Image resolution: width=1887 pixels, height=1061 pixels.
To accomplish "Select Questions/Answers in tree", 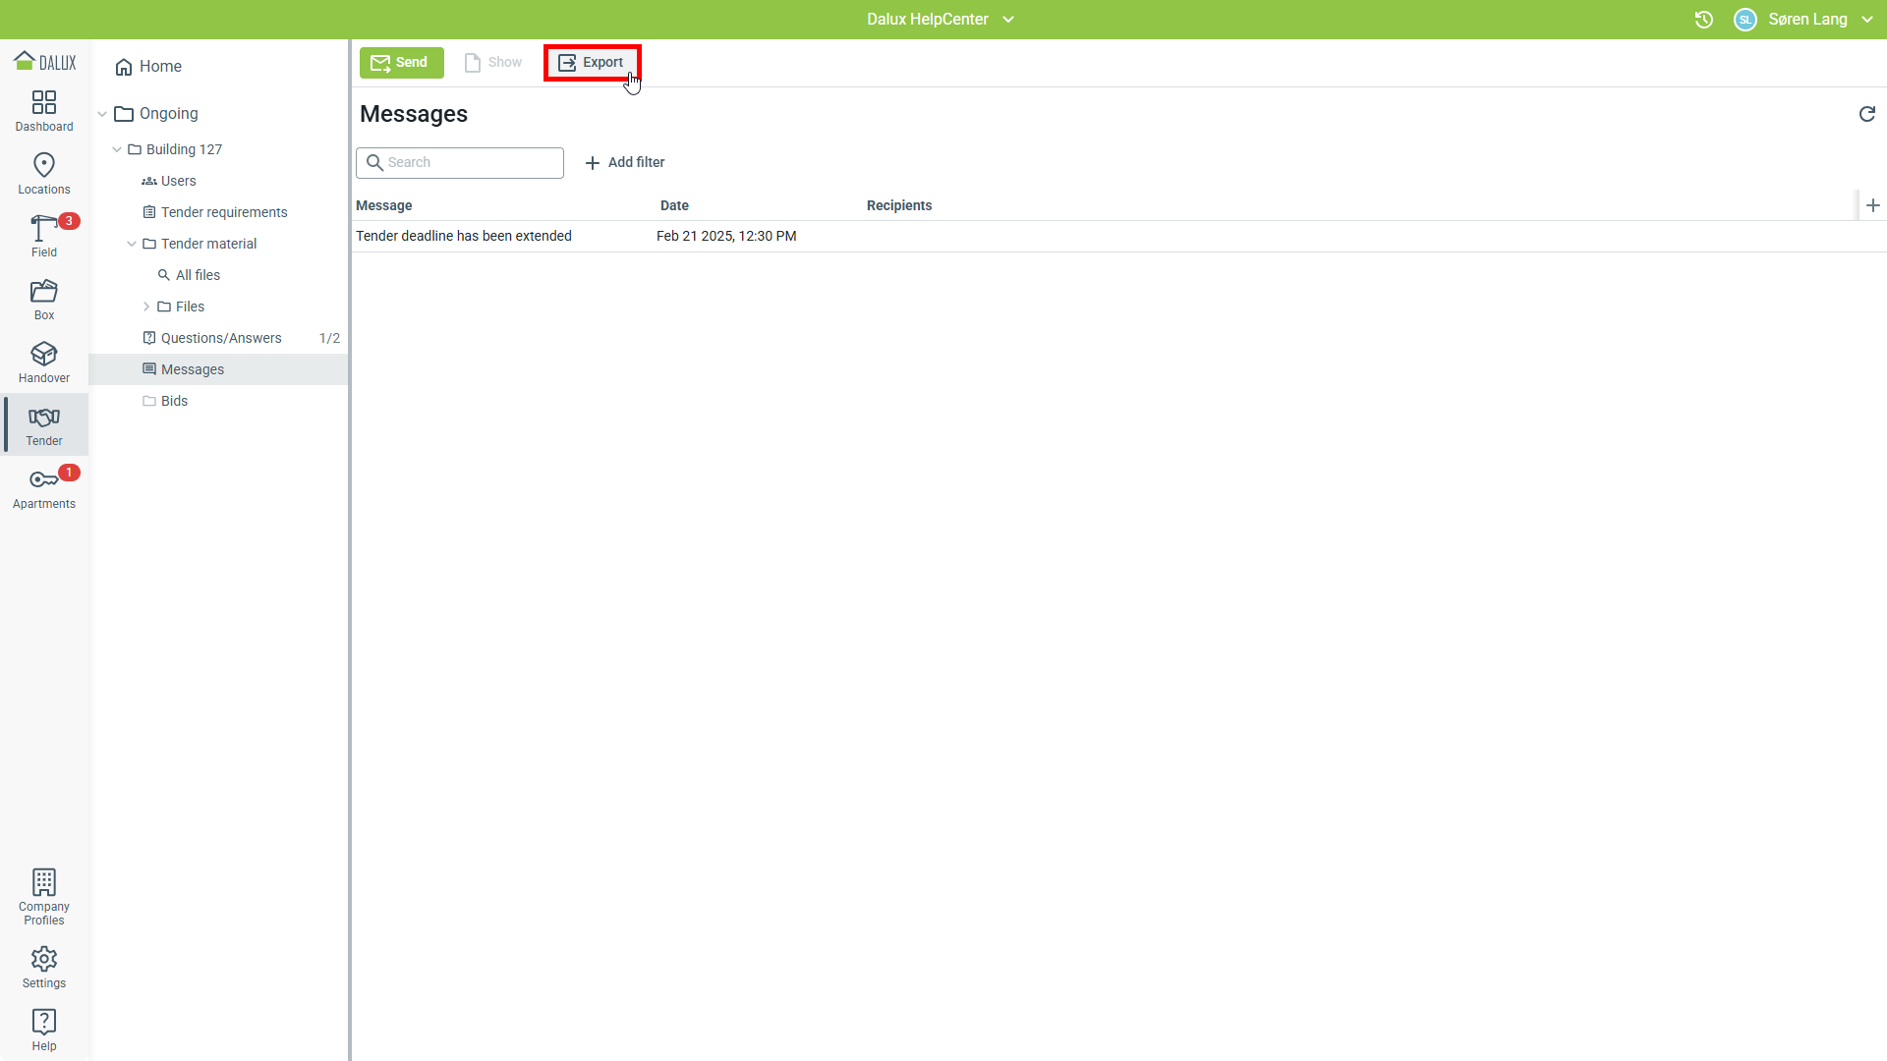I will coord(221,338).
